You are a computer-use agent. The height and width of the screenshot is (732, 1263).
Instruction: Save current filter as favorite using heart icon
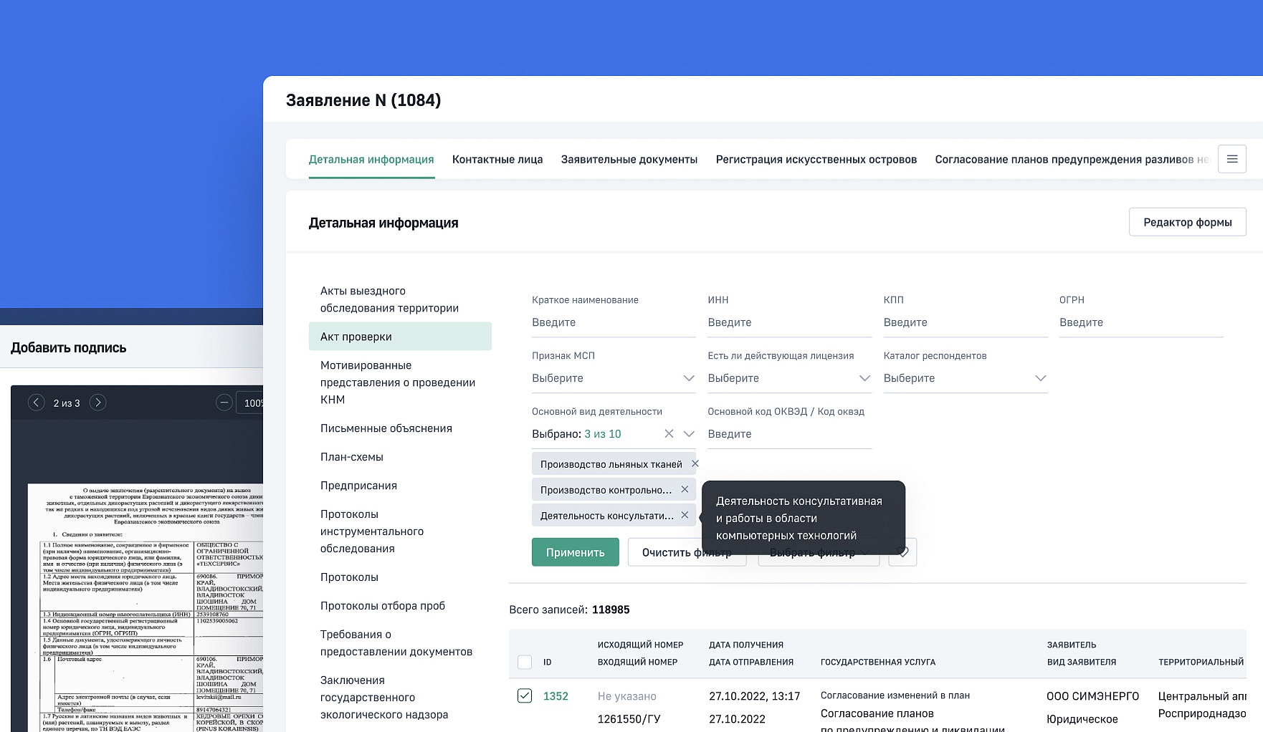pyautogui.click(x=902, y=552)
